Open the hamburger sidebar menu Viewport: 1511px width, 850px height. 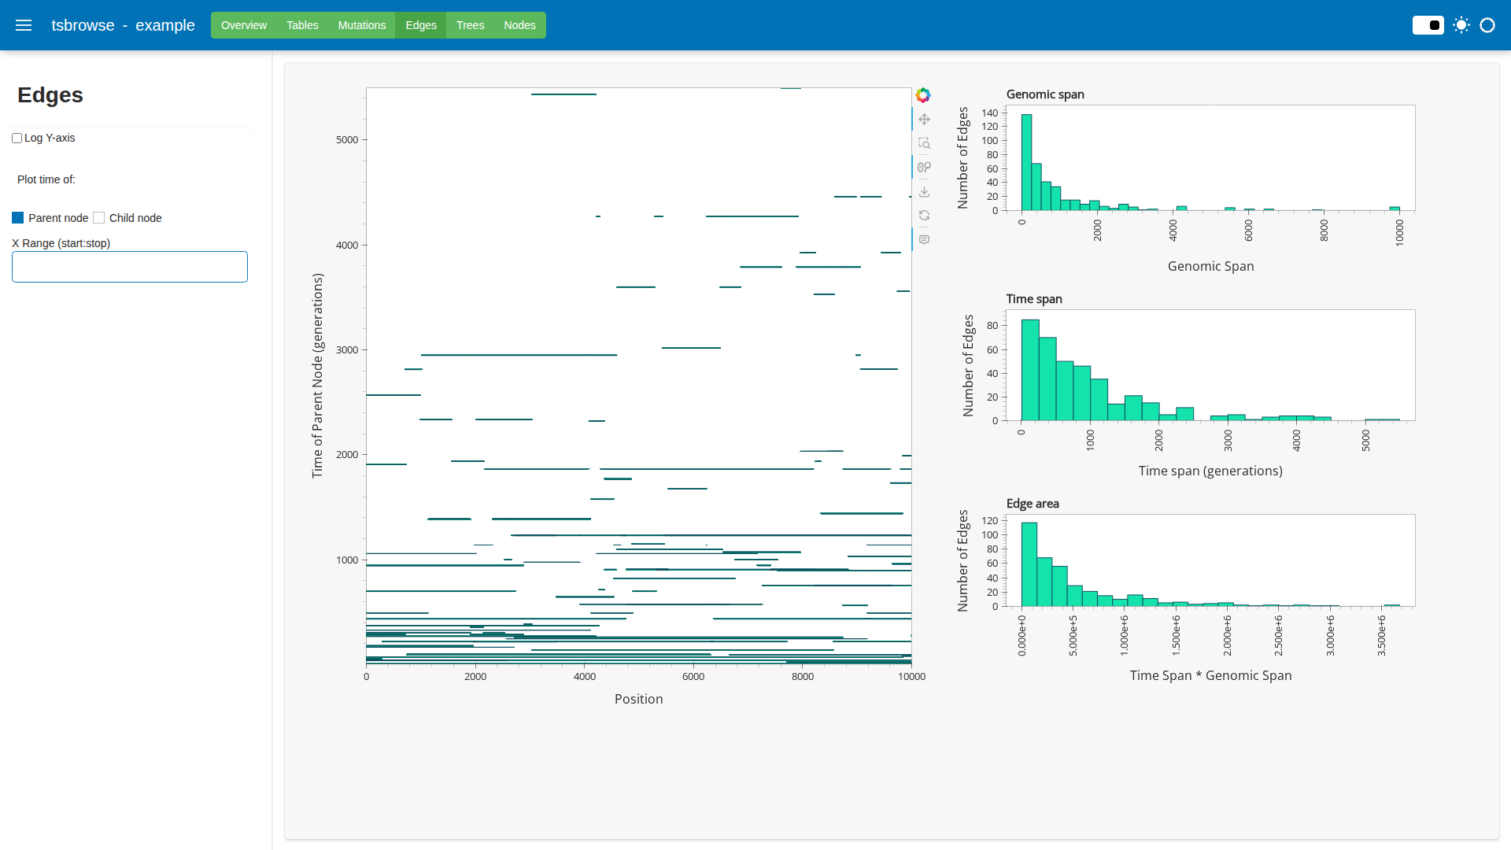click(24, 25)
